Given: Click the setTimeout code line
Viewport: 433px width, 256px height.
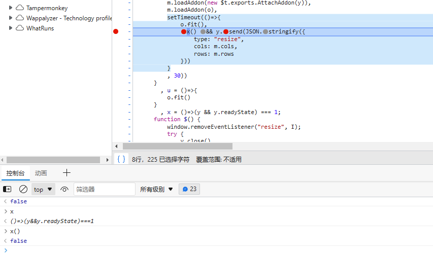Looking at the screenshot, I should (x=194, y=17).
